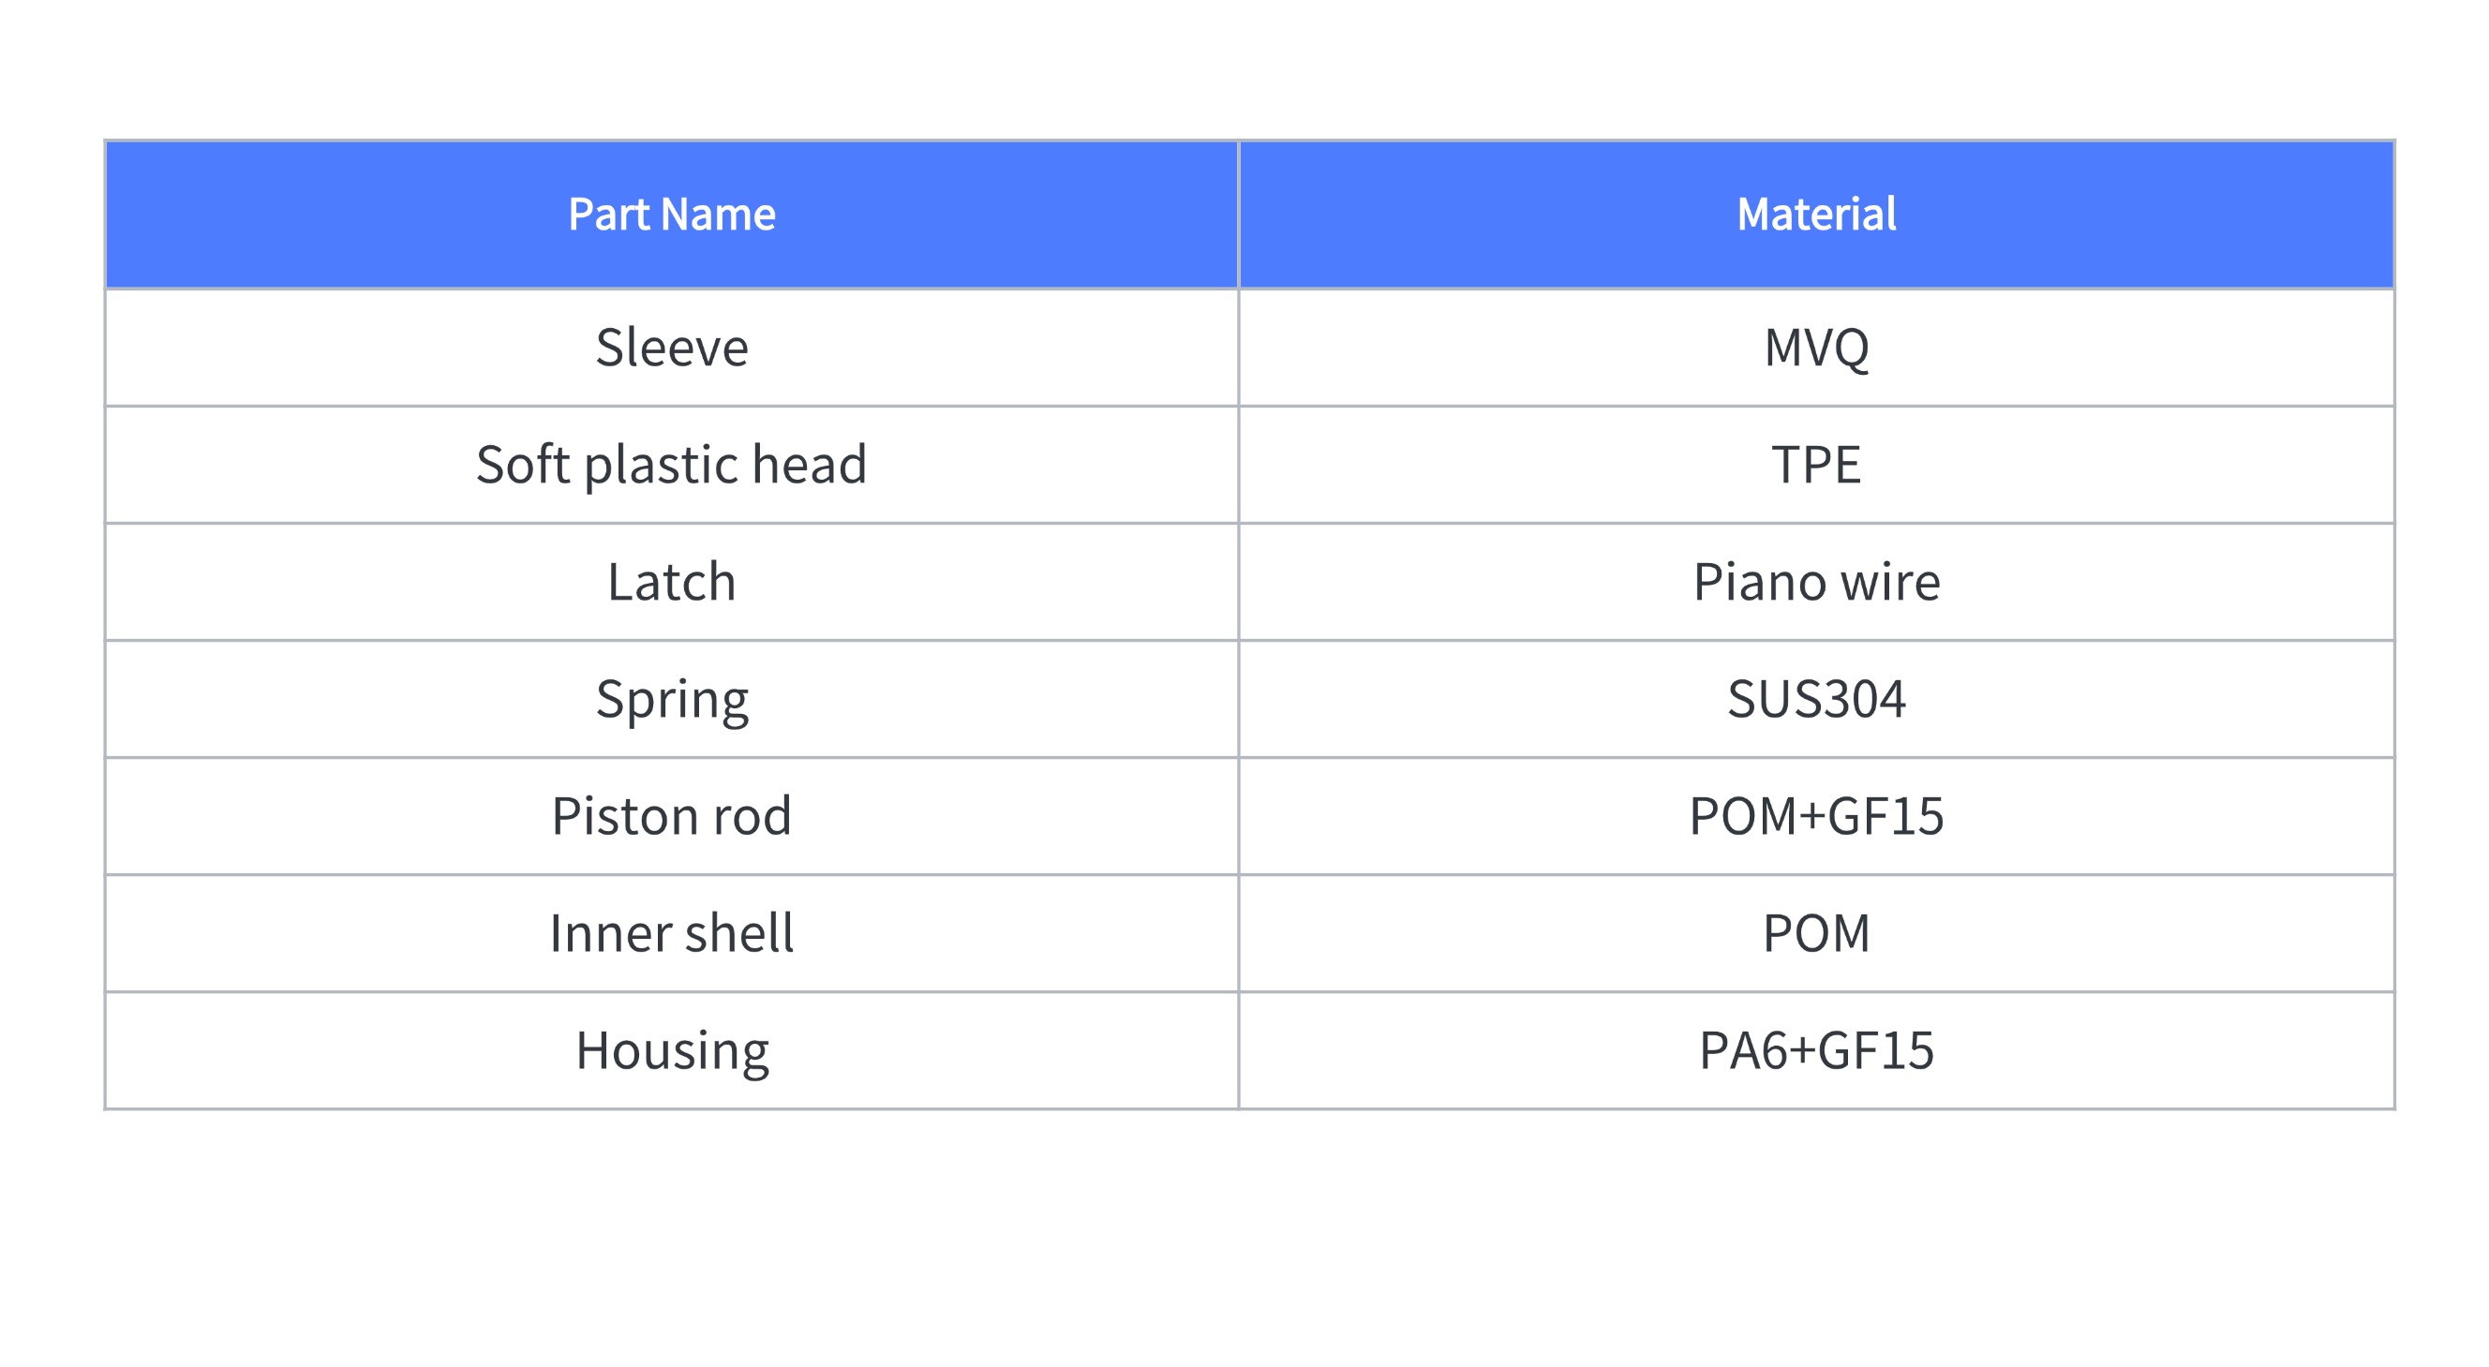The width and height of the screenshot is (2489, 1367).
Task: Select the SUS304 material cell
Action: (1816, 698)
